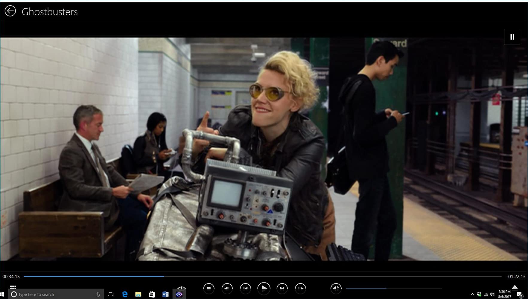The width and height of the screenshot is (528, 299).
Task: Open the Action Center notifications
Action: [520, 295]
